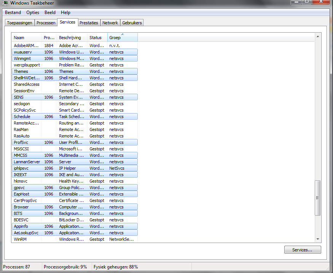Select the WinRM service row
The height and width of the screenshot is (273, 333).
pos(75,239)
